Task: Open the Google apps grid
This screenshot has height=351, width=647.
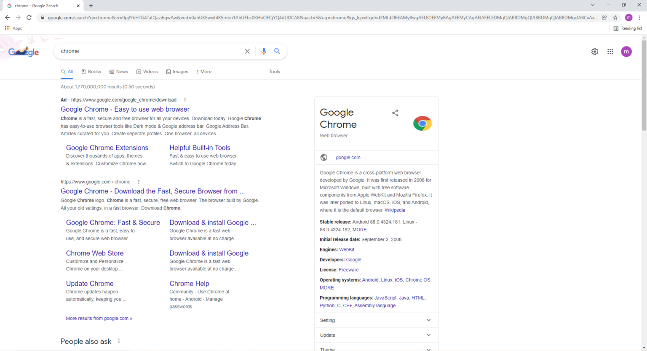Action: 610,51
